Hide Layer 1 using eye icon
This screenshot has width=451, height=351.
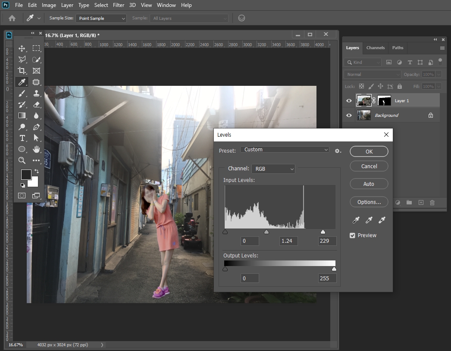pos(349,101)
